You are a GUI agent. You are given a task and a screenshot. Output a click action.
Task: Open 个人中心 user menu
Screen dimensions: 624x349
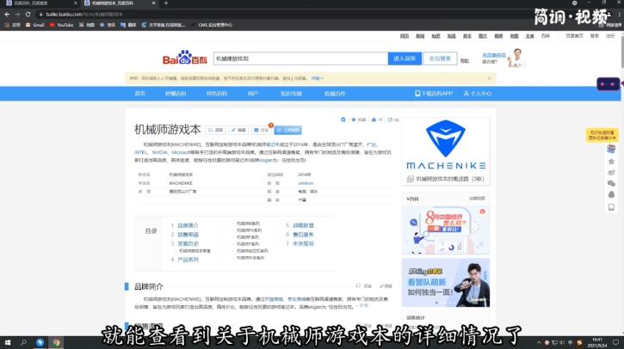pyautogui.click(x=473, y=93)
